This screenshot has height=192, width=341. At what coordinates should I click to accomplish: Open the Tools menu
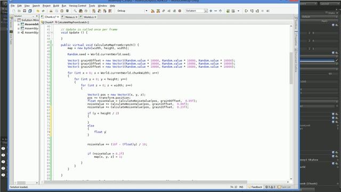[92, 6]
